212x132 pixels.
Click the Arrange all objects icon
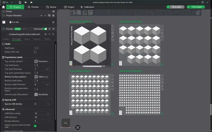90,13
